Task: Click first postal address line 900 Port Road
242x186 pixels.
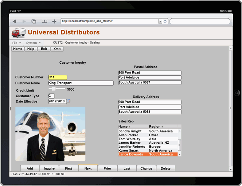Action: tap(150, 73)
